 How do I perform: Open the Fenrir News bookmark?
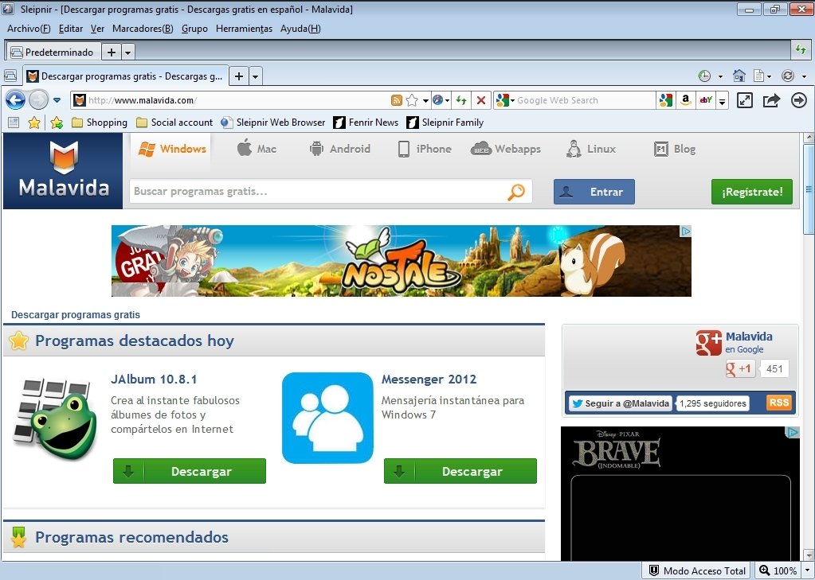(x=366, y=123)
